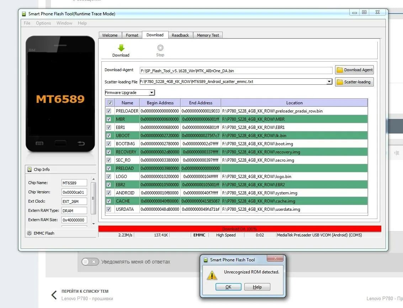Click Help in the warning dialog

(x=257, y=287)
